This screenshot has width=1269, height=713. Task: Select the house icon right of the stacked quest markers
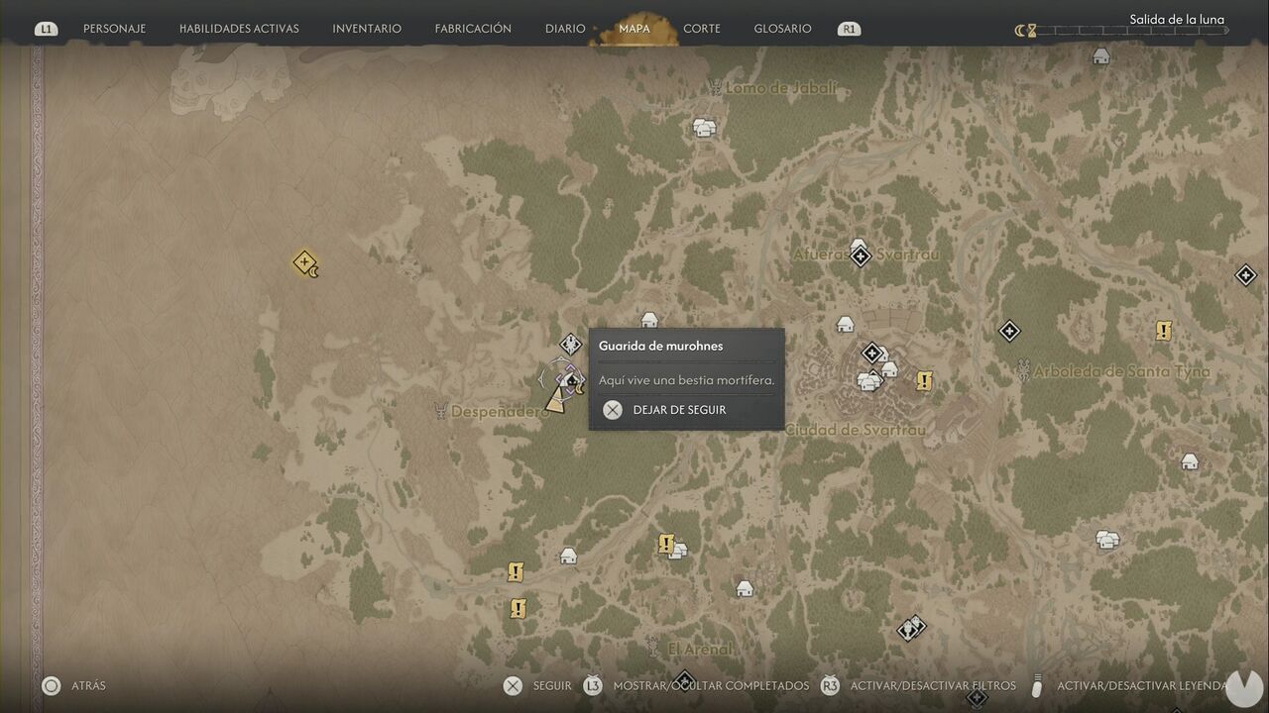pos(568,557)
